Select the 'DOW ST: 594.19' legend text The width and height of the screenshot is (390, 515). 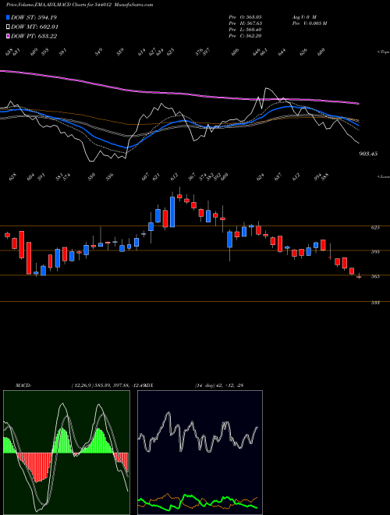pyautogui.click(x=34, y=17)
